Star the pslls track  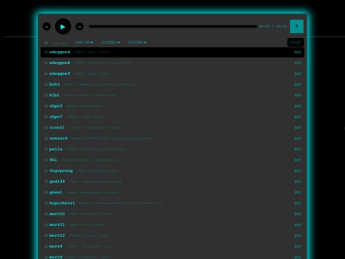click(46, 149)
